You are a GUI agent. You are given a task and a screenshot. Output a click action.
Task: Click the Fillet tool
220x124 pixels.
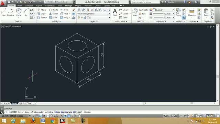64,14
